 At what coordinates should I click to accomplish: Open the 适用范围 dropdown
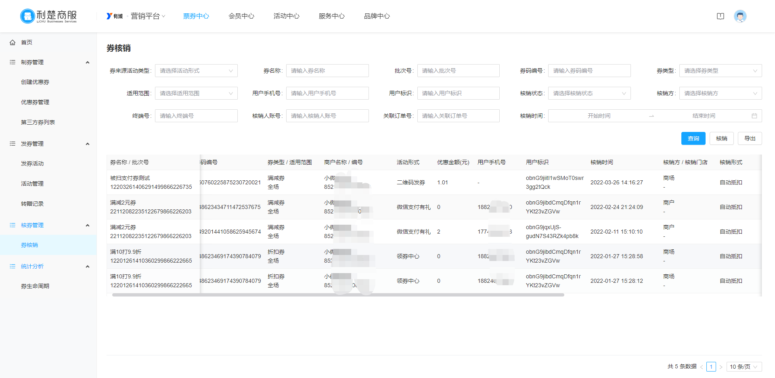196,93
